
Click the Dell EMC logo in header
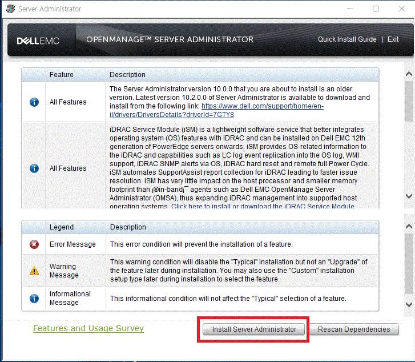tap(38, 41)
